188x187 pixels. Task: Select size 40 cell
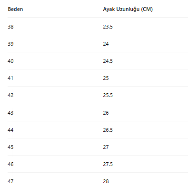pos(10,61)
